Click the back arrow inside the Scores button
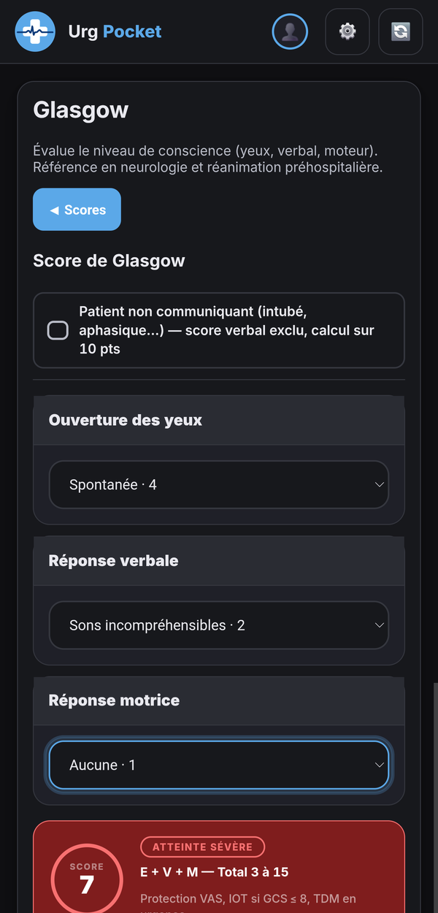The image size is (438, 913). [x=54, y=210]
